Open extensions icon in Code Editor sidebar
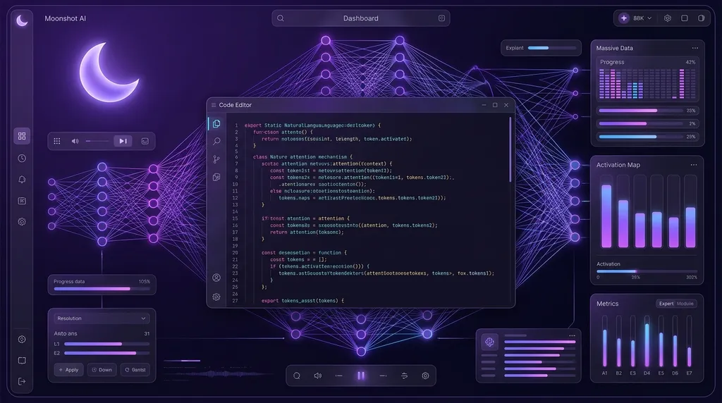The image size is (722, 403). click(x=216, y=177)
